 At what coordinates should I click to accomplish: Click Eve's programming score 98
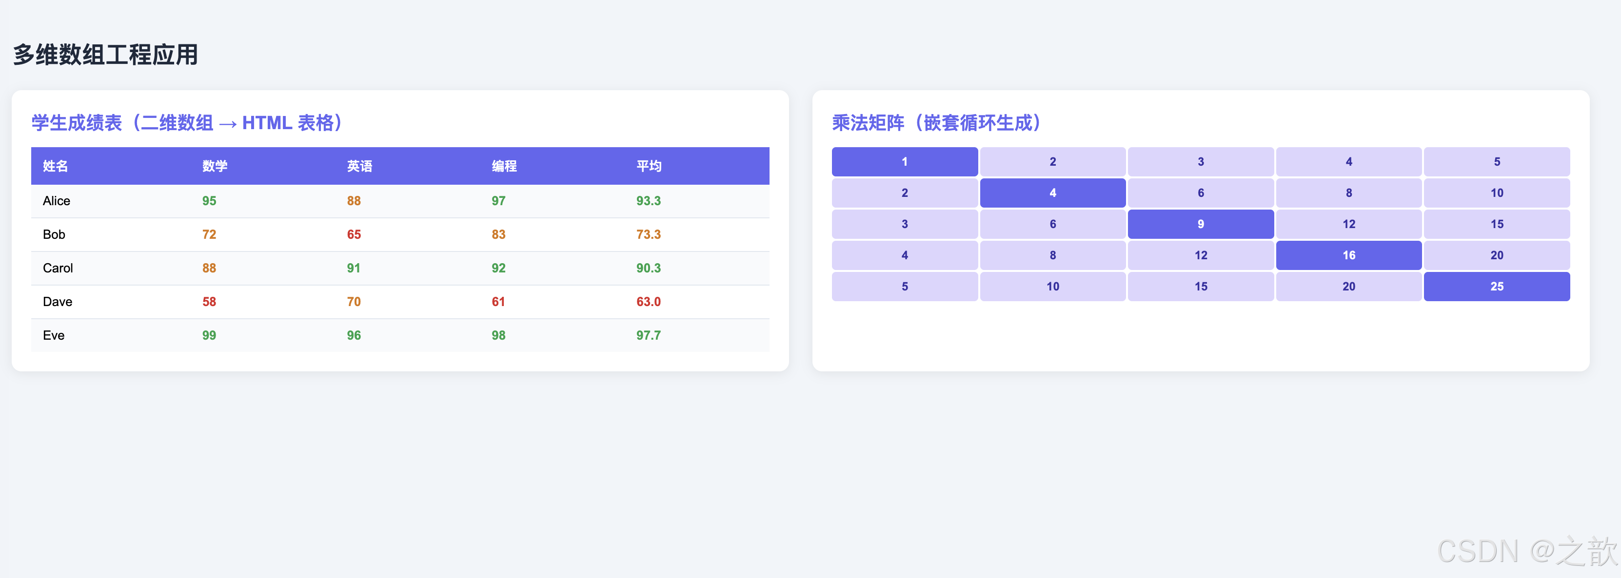[x=498, y=335]
